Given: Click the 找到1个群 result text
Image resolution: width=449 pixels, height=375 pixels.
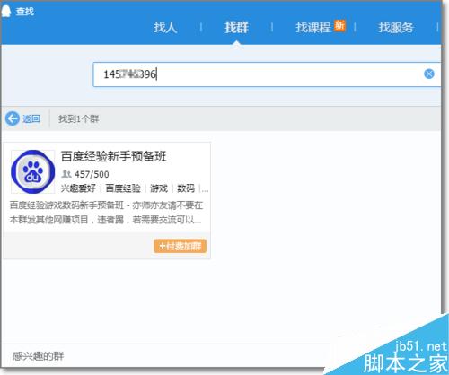Looking at the screenshot, I should 79,119.
